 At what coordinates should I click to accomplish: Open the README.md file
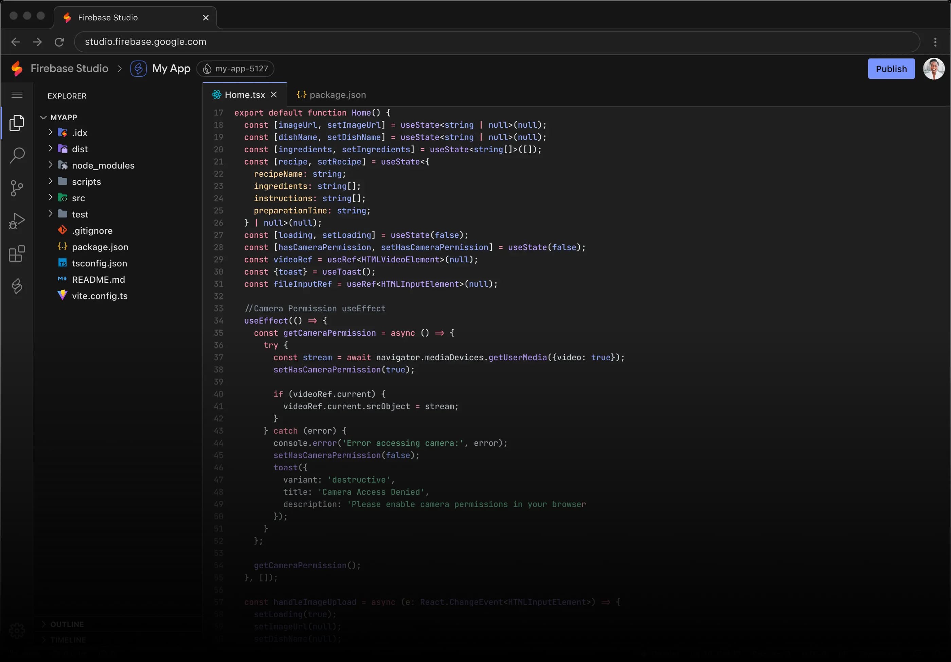(x=98, y=280)
